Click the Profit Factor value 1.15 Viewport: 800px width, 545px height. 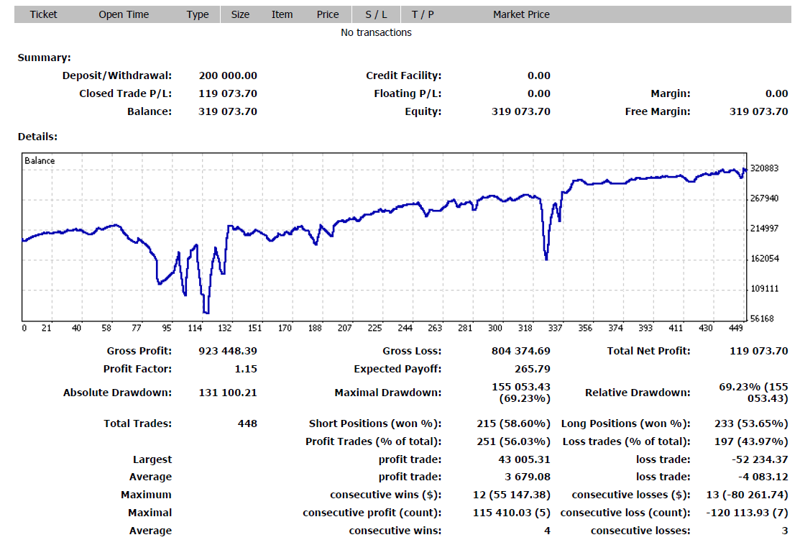point(244,369)
